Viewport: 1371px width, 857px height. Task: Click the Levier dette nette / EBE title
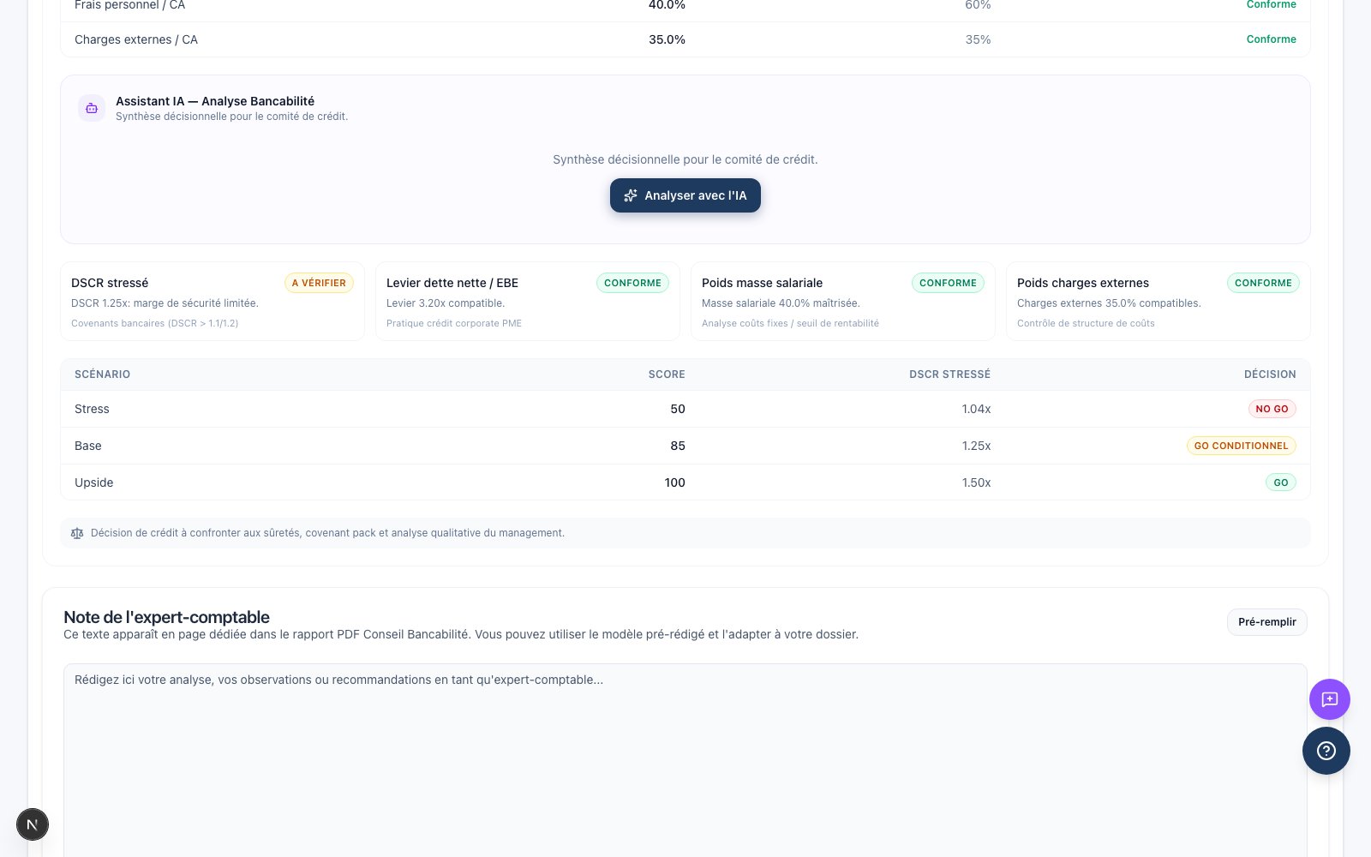[452, 283]
